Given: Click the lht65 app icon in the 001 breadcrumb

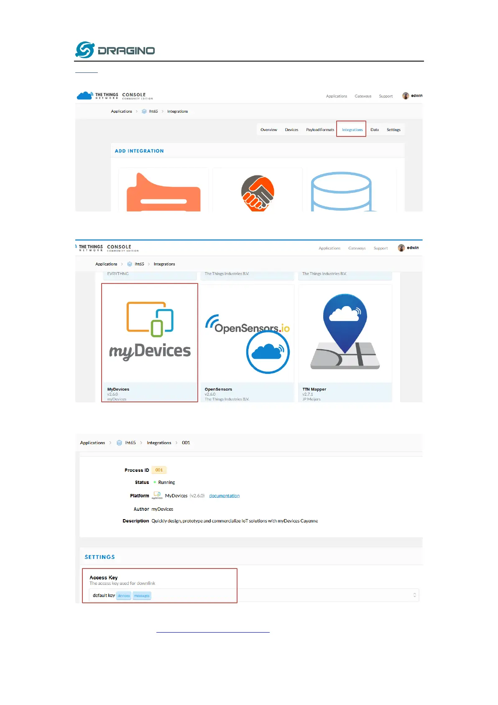Looking at the screenshot, I should pos(119,443).
